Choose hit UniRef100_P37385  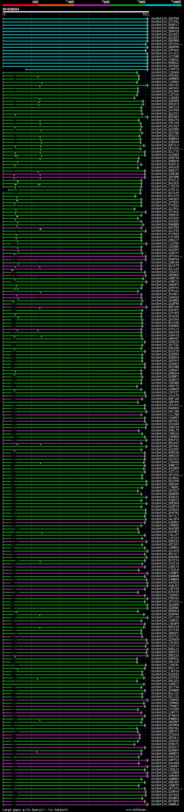point(165,237)
